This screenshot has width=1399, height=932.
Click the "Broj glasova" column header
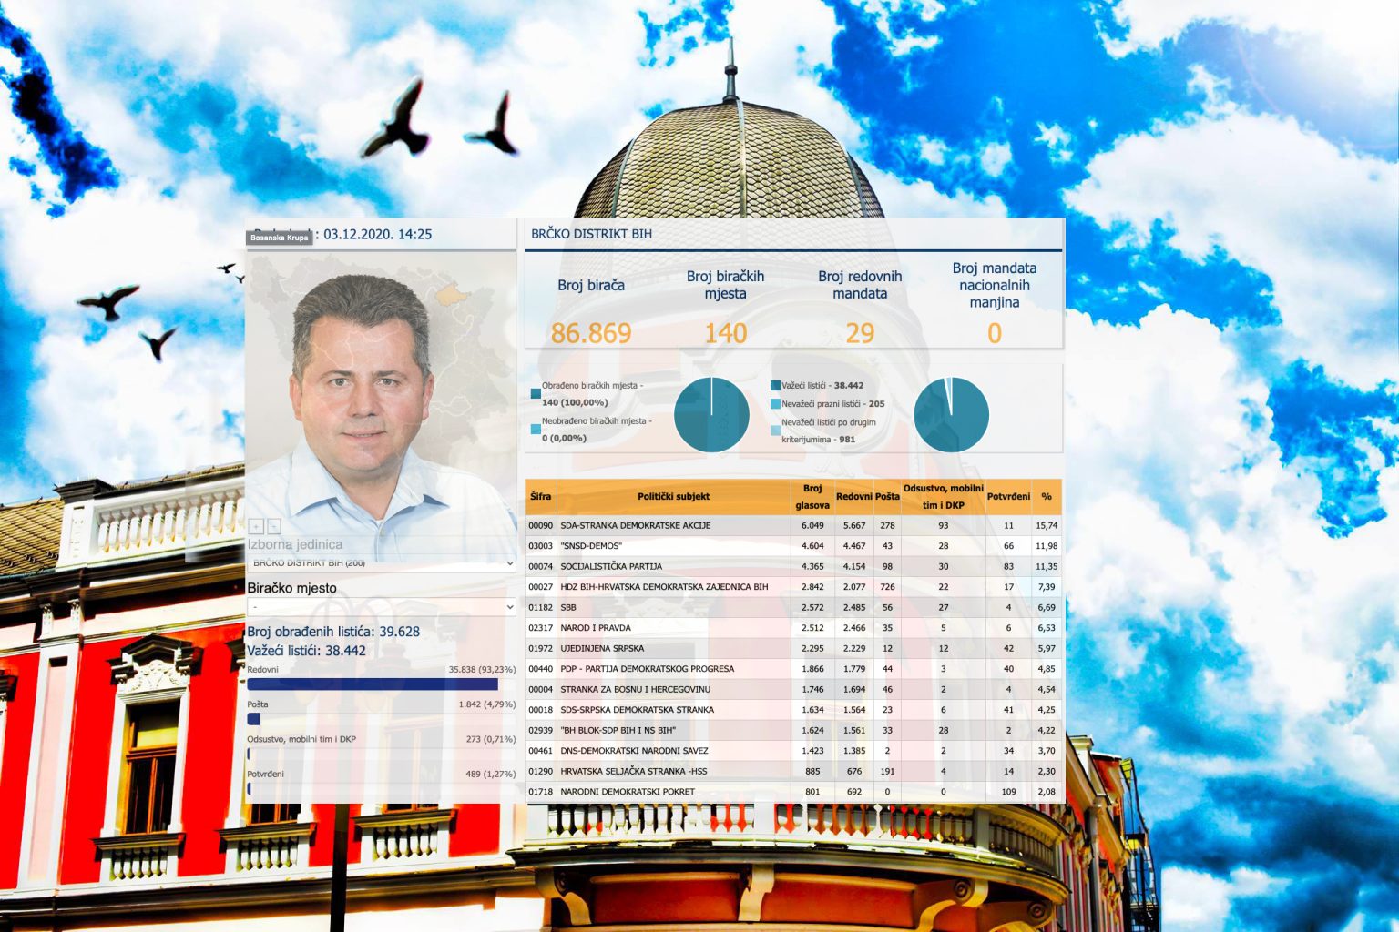tap(812, 495)
